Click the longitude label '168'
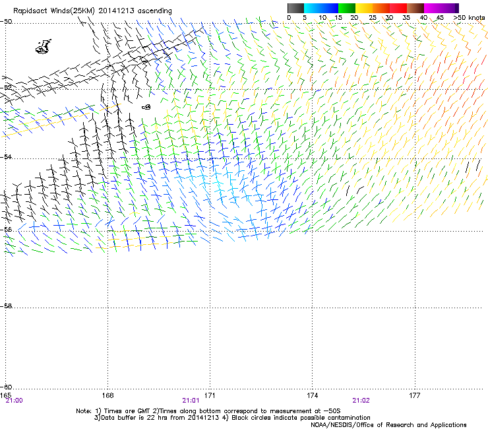This screenshot has width=488, height=429. [x=108, y=395]
